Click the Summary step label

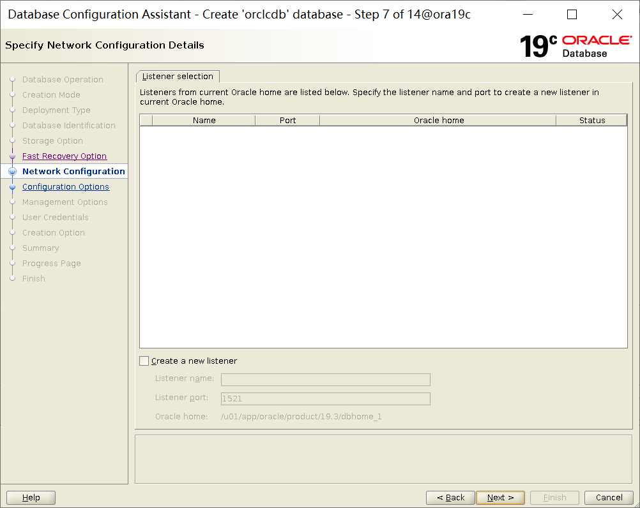[x=41, y=248]
